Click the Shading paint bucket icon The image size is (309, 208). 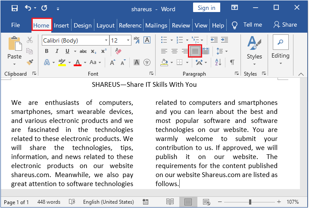164,62
